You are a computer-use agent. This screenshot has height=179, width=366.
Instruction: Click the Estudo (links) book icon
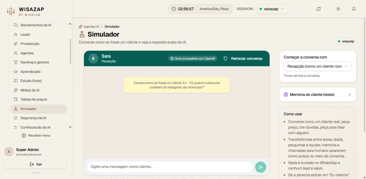[x=16, y=81]
